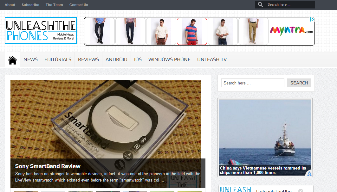Open the Reviews section
The height and width of the screenshot is (192, 337).
(88, 59)
